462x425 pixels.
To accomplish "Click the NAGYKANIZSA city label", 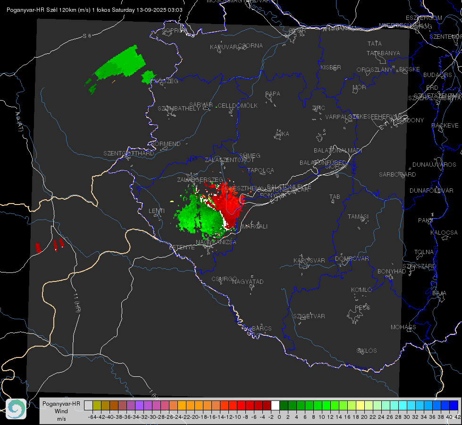I will point(216,242).
